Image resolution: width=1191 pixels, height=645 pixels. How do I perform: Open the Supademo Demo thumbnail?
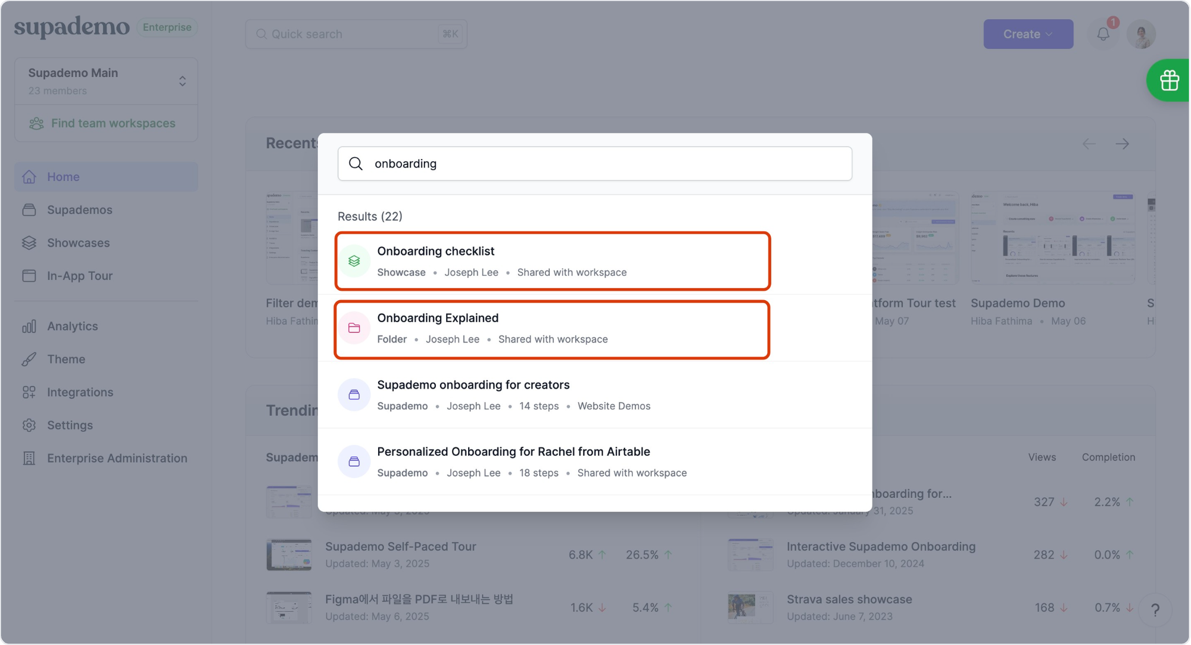1052,237
